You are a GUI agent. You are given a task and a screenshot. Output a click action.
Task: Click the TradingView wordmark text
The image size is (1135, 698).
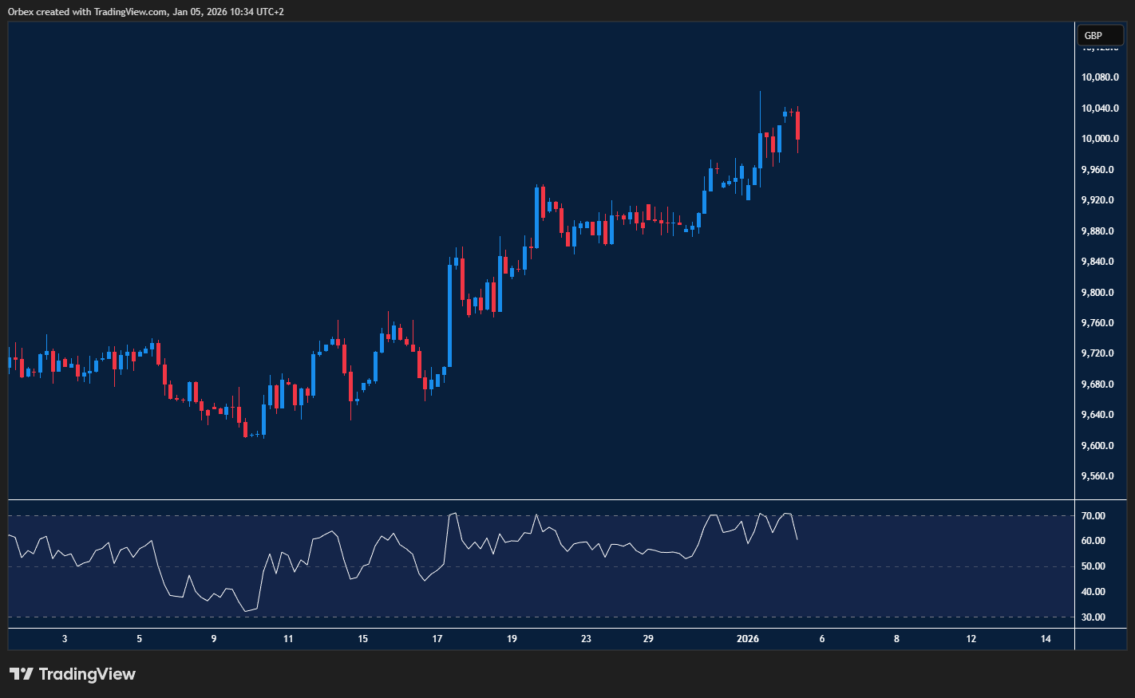tap(87, 674)
